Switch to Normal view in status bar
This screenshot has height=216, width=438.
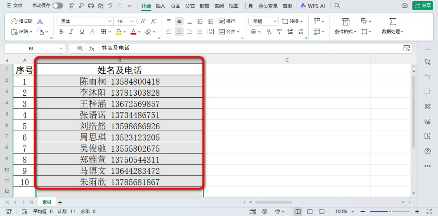(x=298, y=211)
